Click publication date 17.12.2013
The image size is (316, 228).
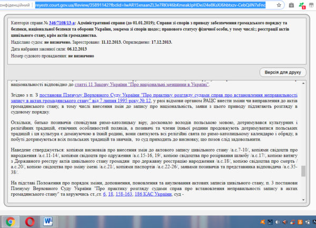[x=162, y=42]
